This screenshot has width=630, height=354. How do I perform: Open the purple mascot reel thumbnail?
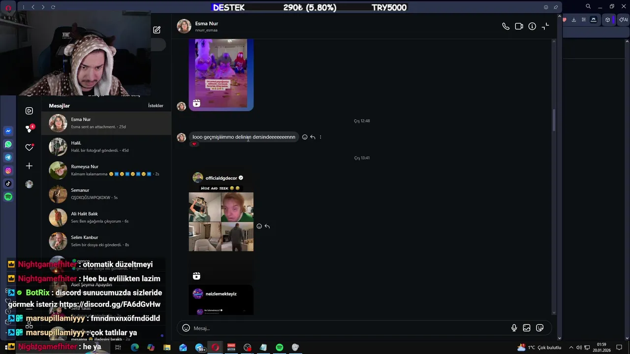coord(221,75)
